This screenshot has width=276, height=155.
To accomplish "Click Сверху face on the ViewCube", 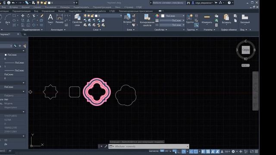I will (x=246, y=50).
